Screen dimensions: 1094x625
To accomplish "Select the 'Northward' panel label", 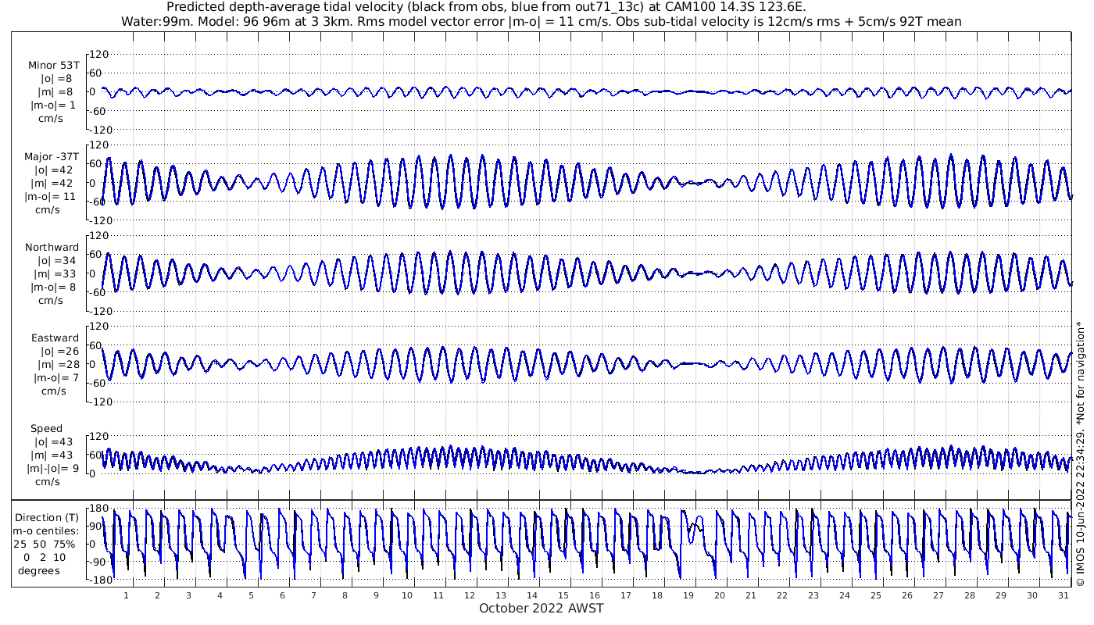I will 52,248.
